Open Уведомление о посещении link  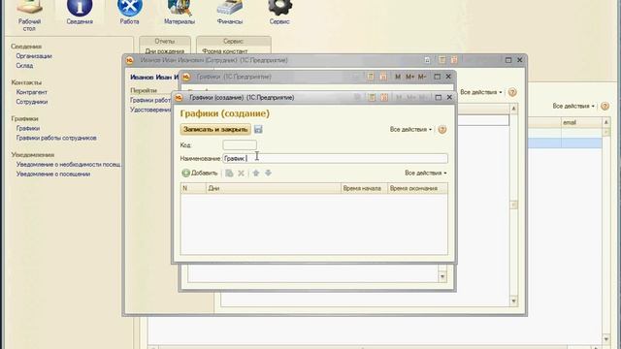click(53, 174)
